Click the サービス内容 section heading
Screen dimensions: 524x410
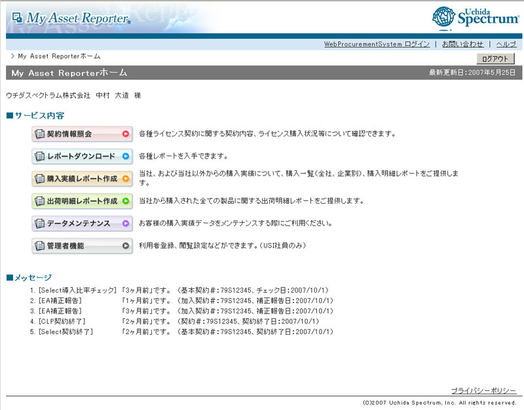(35, 116)
